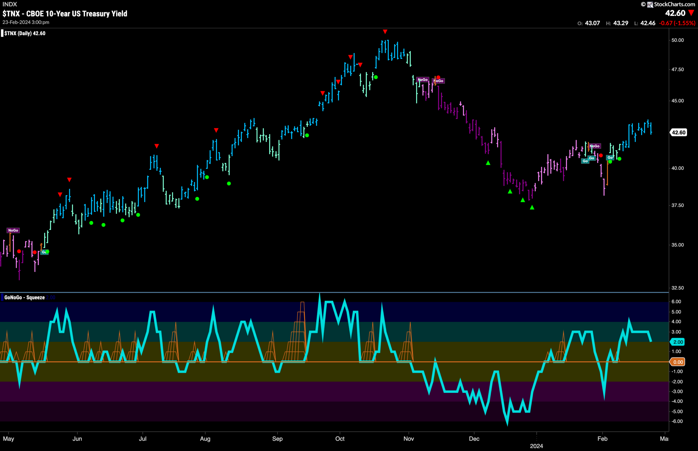This screenshot has height=451, width=698.
Task: Click the red triangle above the October peak
Action: coord(385,32)
